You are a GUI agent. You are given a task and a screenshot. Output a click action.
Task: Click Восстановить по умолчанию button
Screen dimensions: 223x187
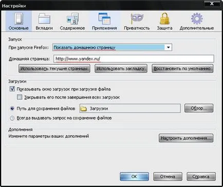coord(182,69)
